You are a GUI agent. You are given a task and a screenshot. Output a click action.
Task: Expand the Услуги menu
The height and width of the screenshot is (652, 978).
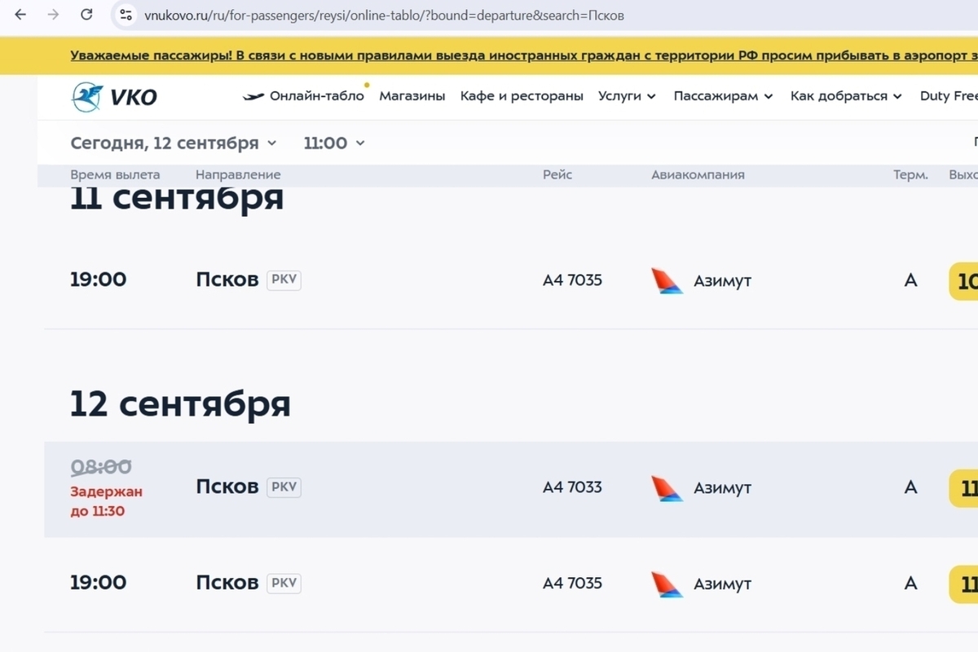627,96
